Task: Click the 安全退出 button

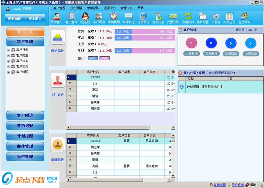Action: coord(35,19)
